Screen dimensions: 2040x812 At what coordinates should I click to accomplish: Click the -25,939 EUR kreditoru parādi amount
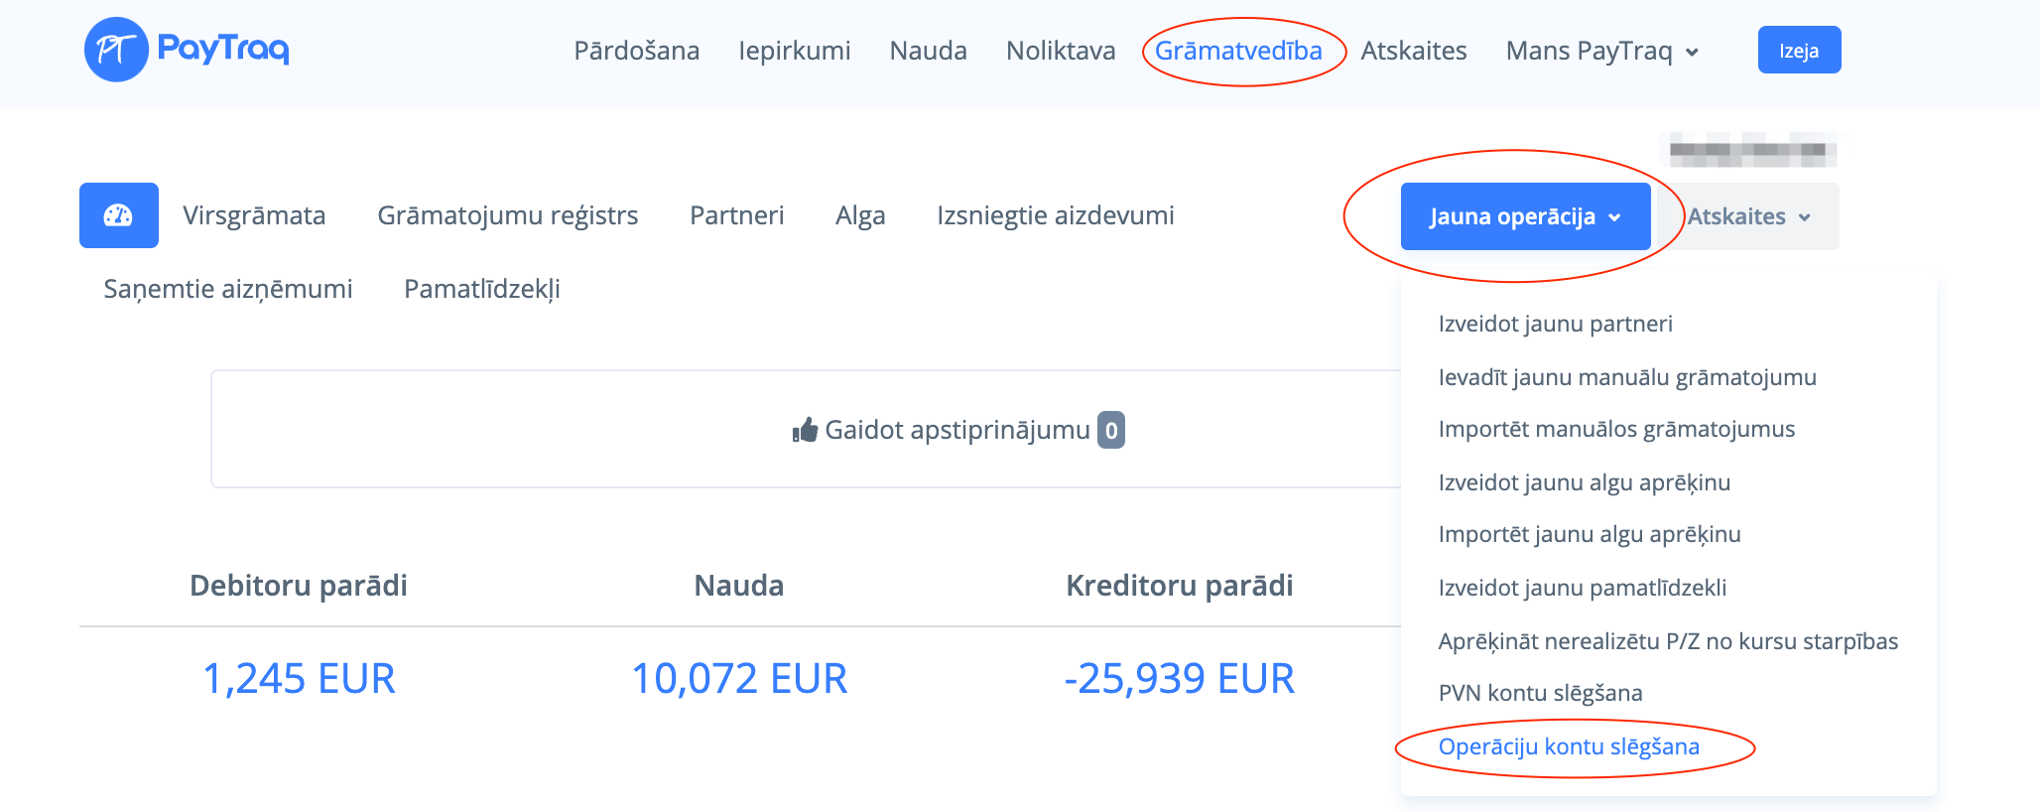1179,679
